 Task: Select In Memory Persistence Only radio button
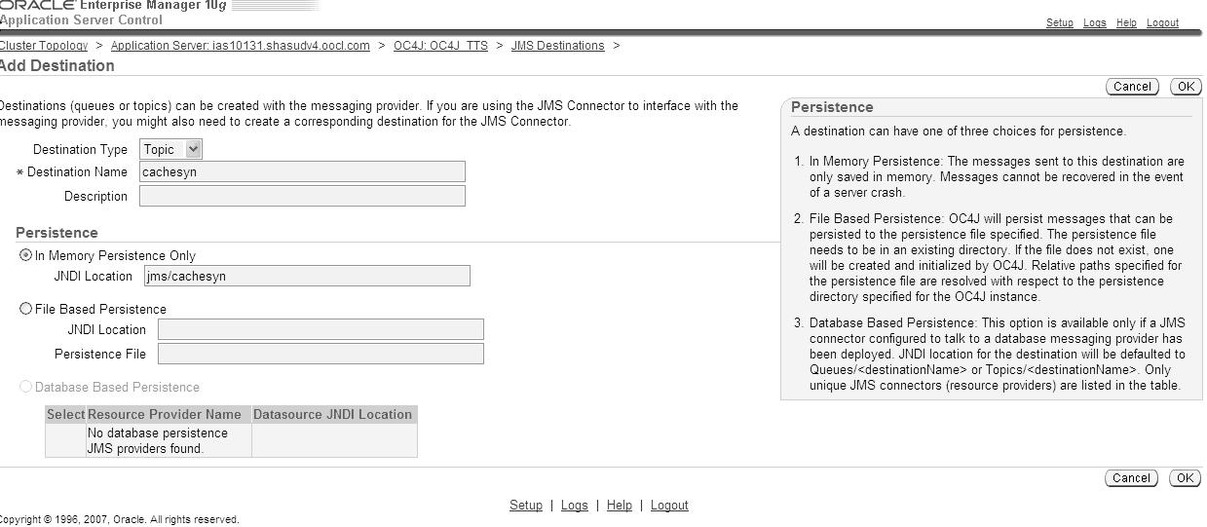[26, 255]
